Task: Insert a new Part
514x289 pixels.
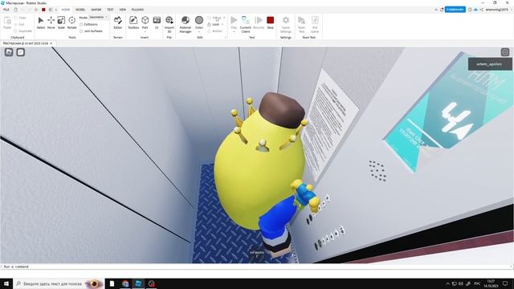Action: (x=145, y=22)
